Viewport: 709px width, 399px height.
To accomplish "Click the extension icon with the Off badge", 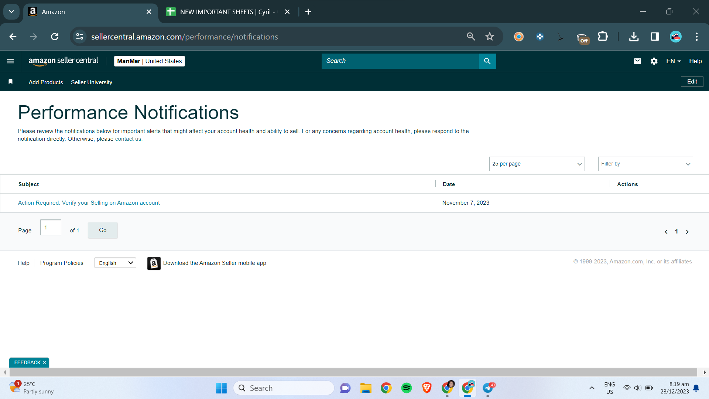I will click(582, 38).
